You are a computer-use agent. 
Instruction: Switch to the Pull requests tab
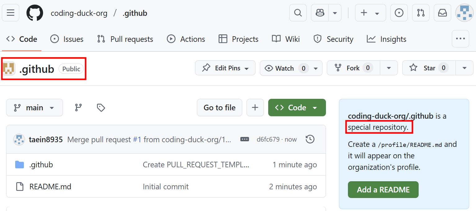coord(125,39)
